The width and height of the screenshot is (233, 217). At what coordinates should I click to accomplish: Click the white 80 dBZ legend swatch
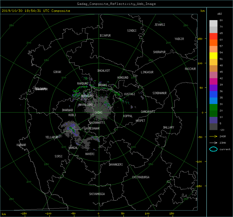point(213,23)
